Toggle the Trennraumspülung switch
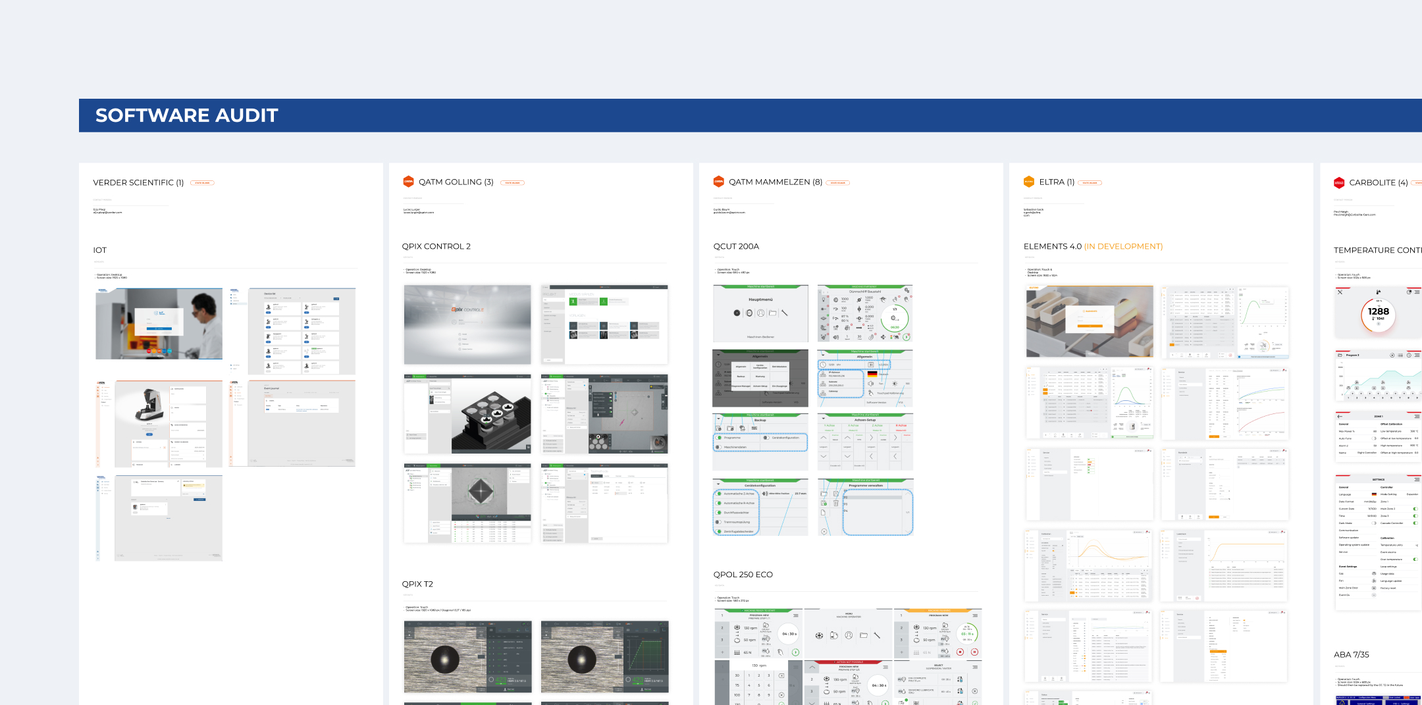This screenshot has width=1422, height=705. click(x=720, y=522)
